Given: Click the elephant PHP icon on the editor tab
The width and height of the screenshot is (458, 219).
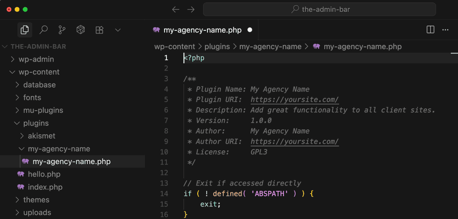Looking at the screenshot, I should pyautogui.click(x=157, y=30).
